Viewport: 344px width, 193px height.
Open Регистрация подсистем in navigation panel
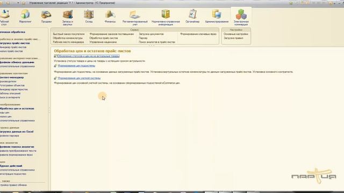click(13, 174)
